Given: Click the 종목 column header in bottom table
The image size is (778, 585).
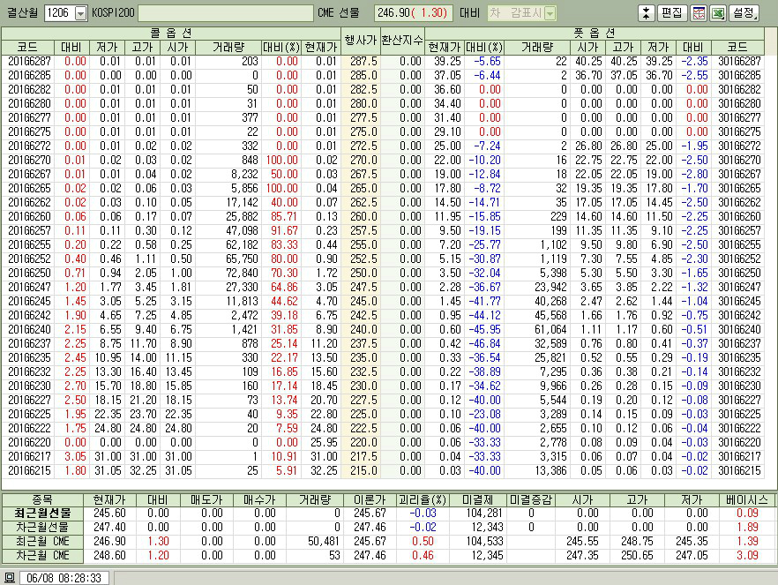Looking at the screenshot, I should (42, 499).
